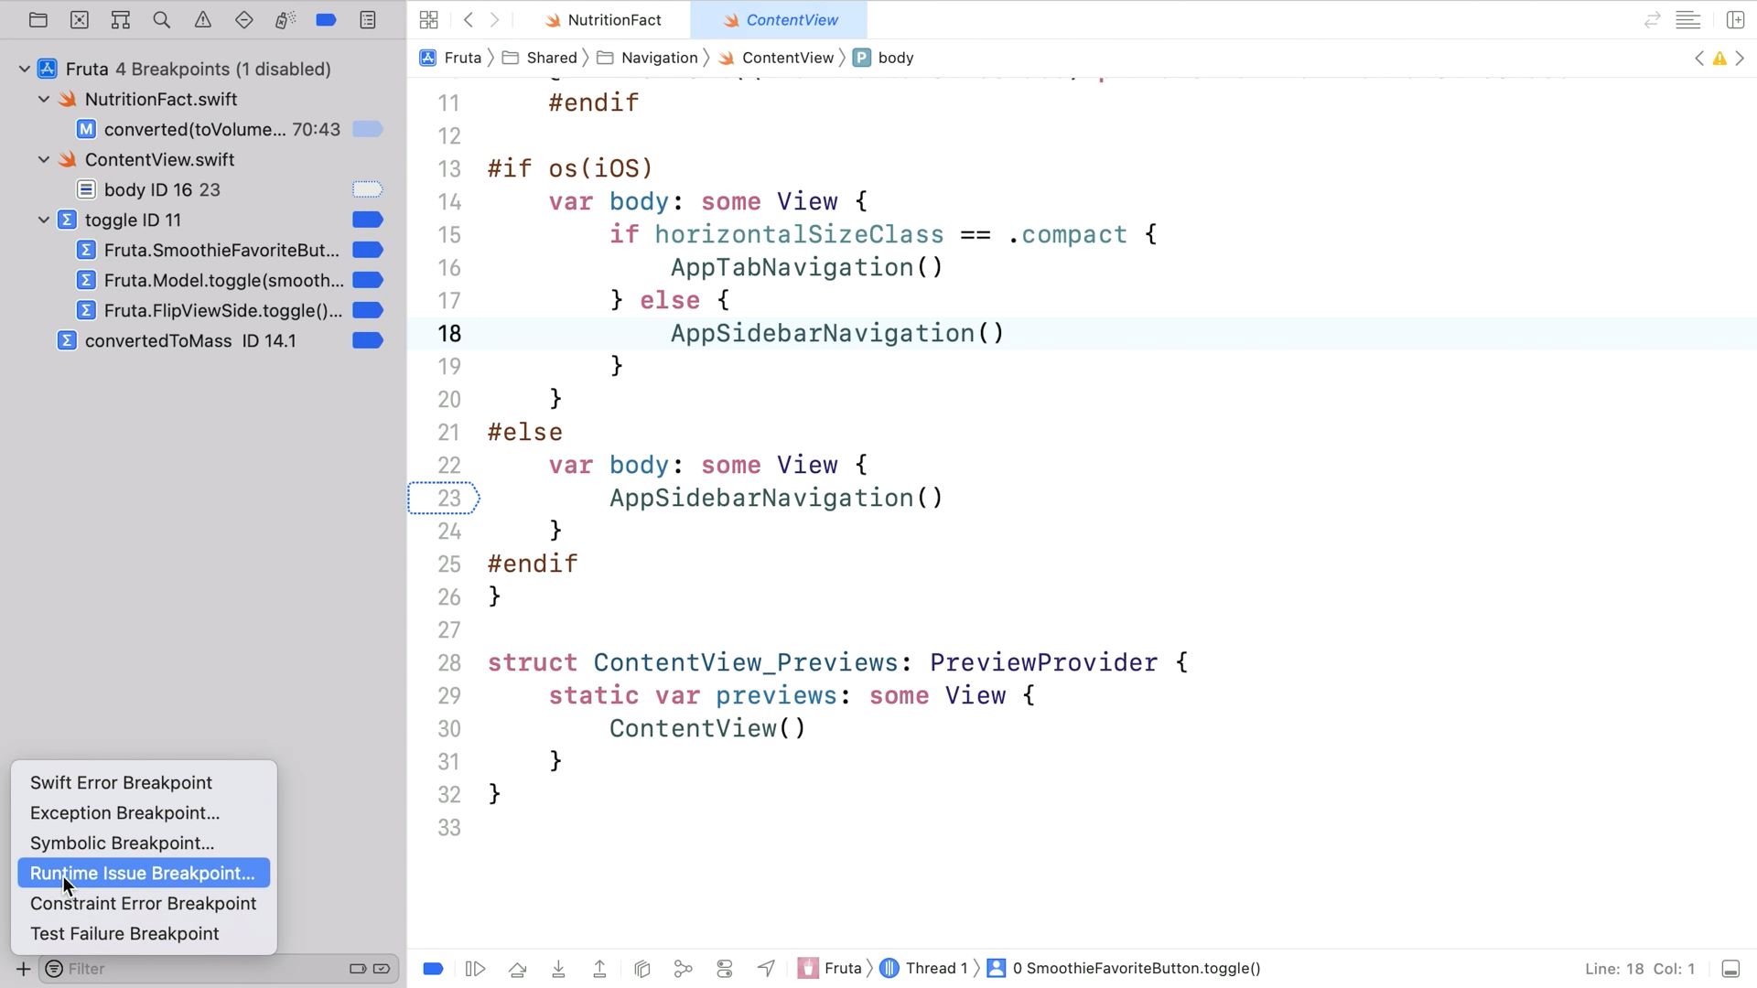Open environment overrides icon
1757x988 pixels.
tap(725, 969)
